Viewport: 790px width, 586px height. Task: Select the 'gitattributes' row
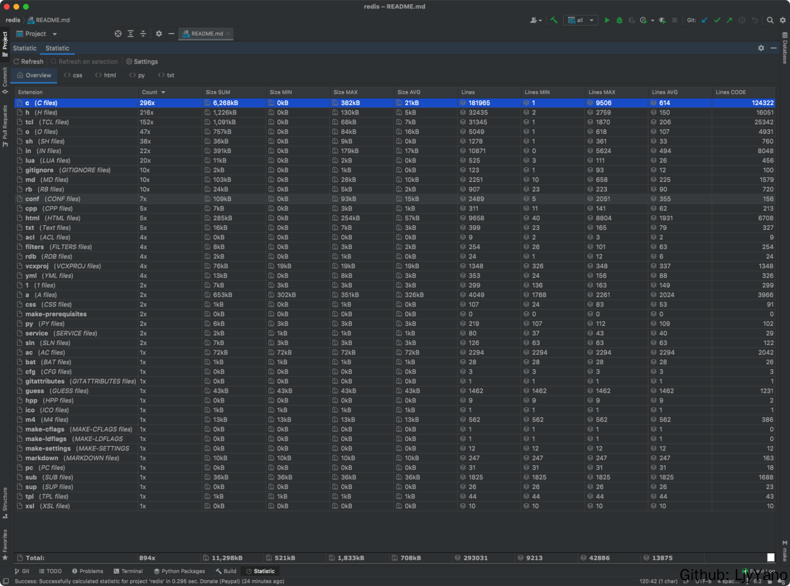pos(395,381)
